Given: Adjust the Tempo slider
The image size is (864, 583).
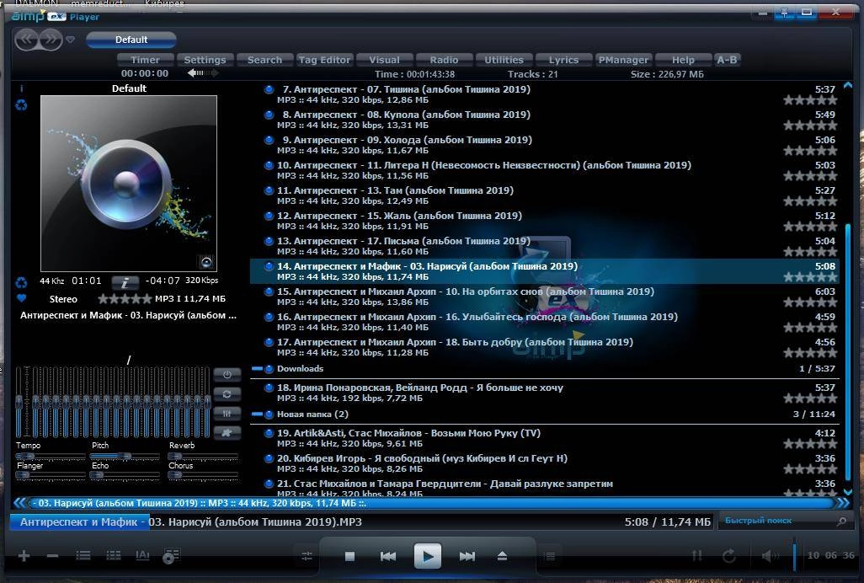Looking at the screenshot, I should tap(51, 457).
